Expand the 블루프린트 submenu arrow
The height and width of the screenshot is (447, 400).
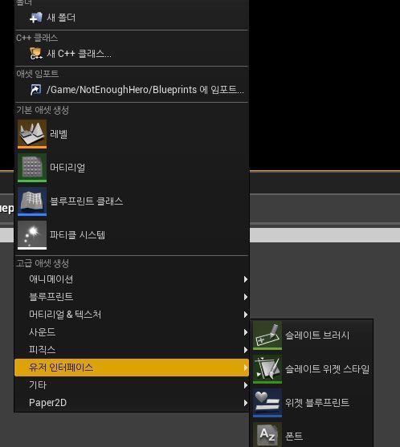click(246, 297)
